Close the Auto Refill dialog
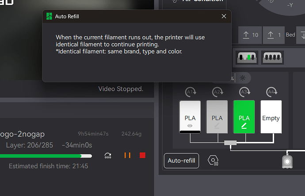The width and height of the screenshot is (305, 196). click(x=224, y=16)
